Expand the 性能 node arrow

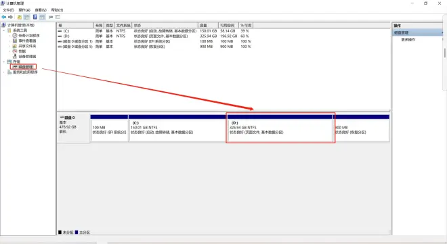coord(9,51)
